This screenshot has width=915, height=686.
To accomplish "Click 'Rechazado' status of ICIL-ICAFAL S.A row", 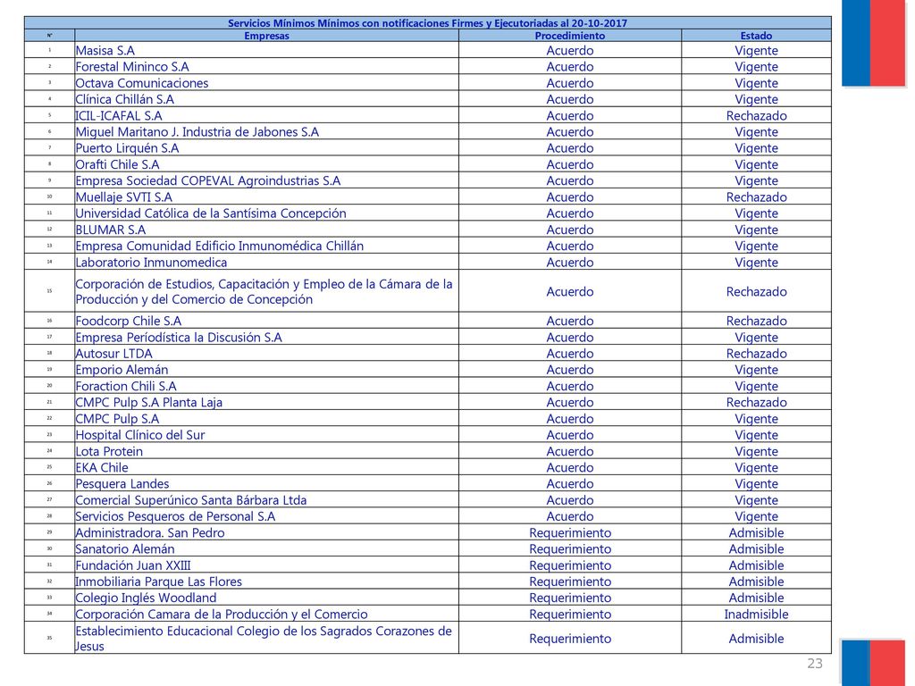I will click(756, 115).
